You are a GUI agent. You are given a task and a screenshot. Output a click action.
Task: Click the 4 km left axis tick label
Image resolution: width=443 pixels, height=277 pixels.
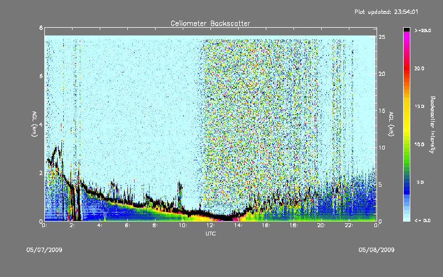[41, 125]
